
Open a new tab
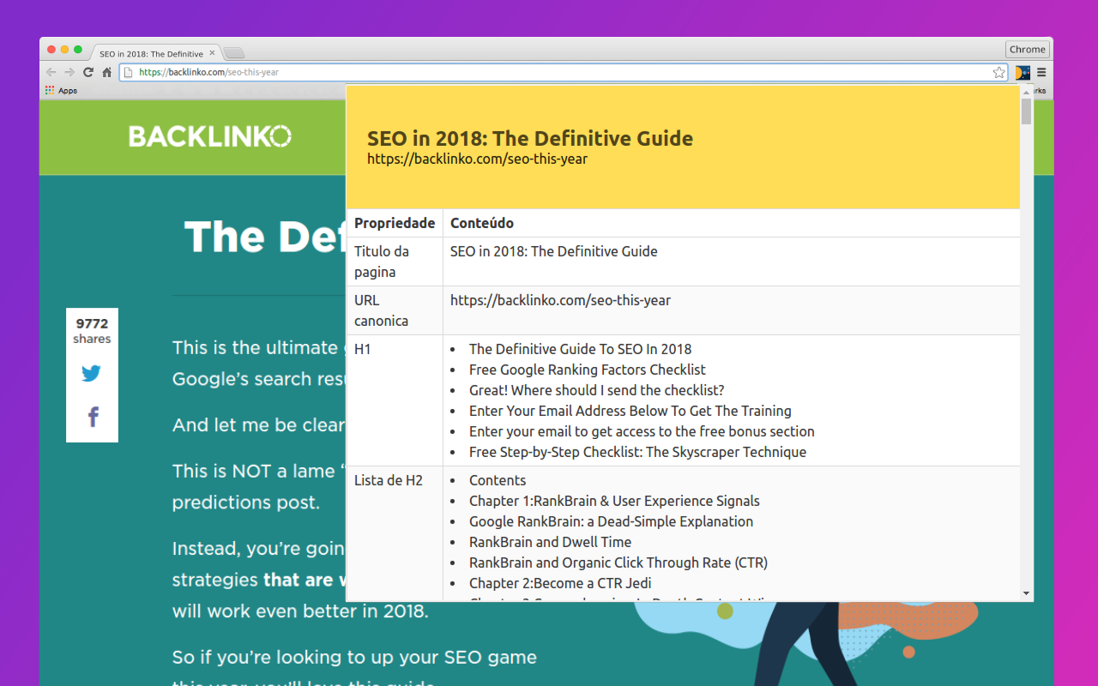point(233,53)
